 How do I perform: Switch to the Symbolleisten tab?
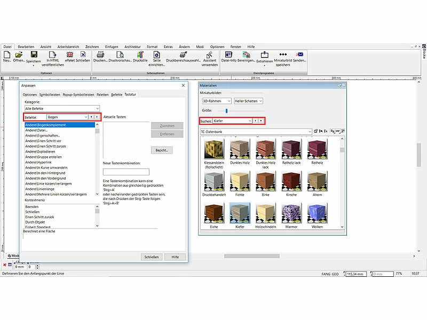click(x=50, y=94)
